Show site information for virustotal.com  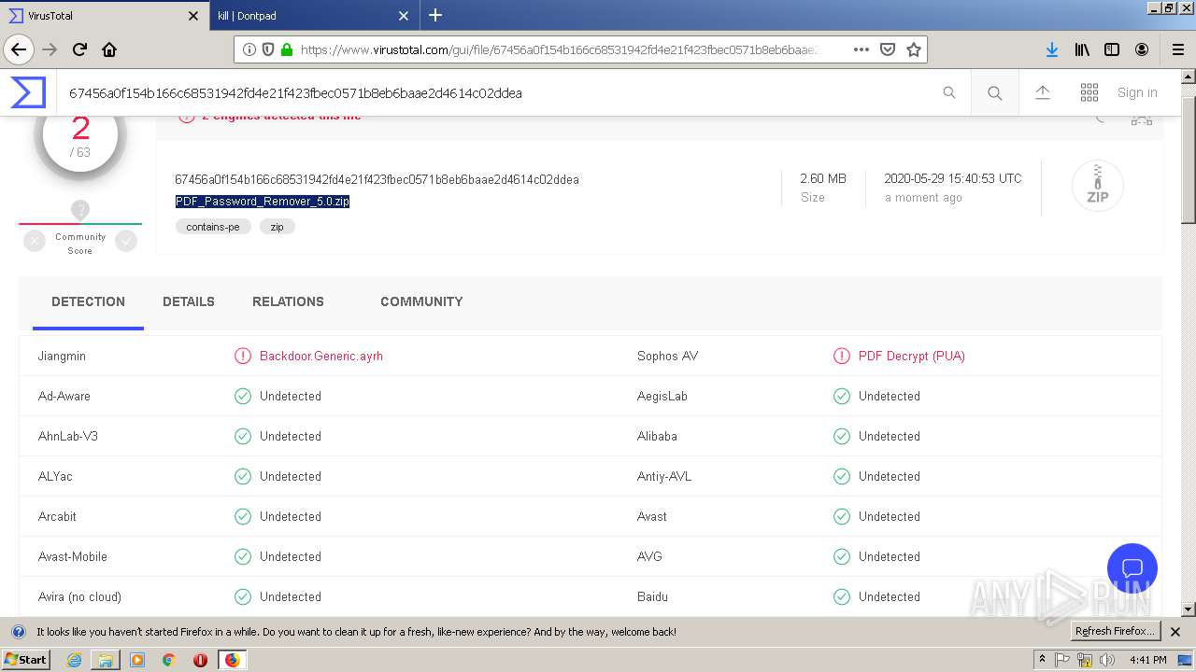pos(249,49)
